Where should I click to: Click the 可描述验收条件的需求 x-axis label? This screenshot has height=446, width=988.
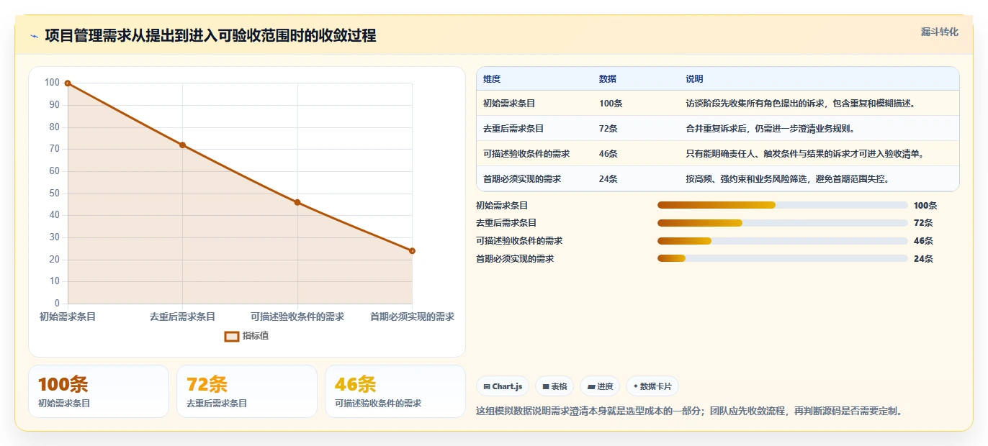pos(297,317)
